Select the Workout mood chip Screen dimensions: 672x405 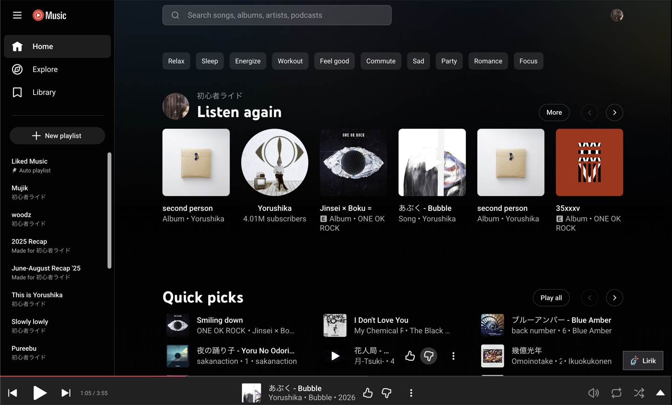pos(290,61)
